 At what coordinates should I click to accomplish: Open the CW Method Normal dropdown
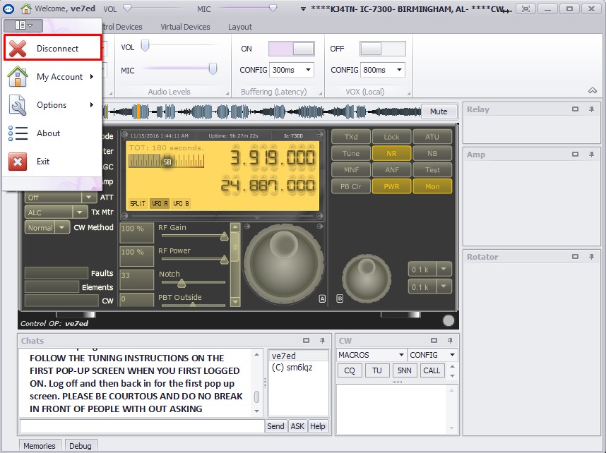(x=62, y=227)
